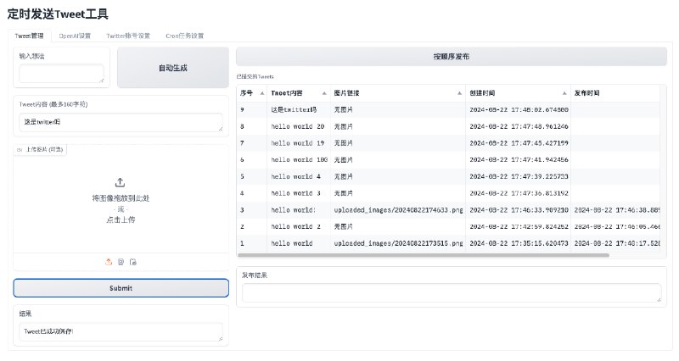Viewport: 679px width, 361px height.
Task: Sort table by 创建时间 column arrow
Action: coord(564,93)
